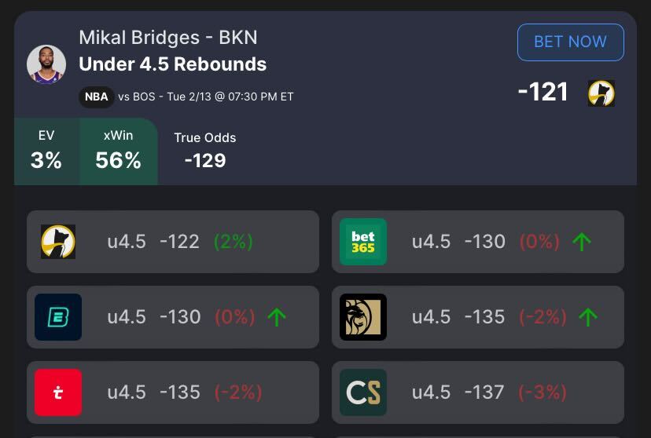This screenshot has width=651, height=438.
Task: Click the BET NOW button
Action: pos(570,42)
